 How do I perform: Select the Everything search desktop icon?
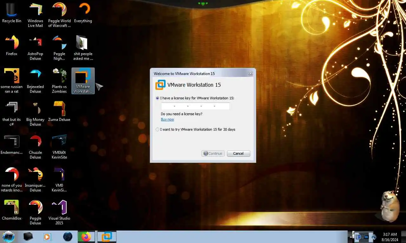tap(83, 13)
